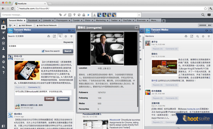
Task: Toggle the third profile avatar in picker
Action: pos(109,15)
